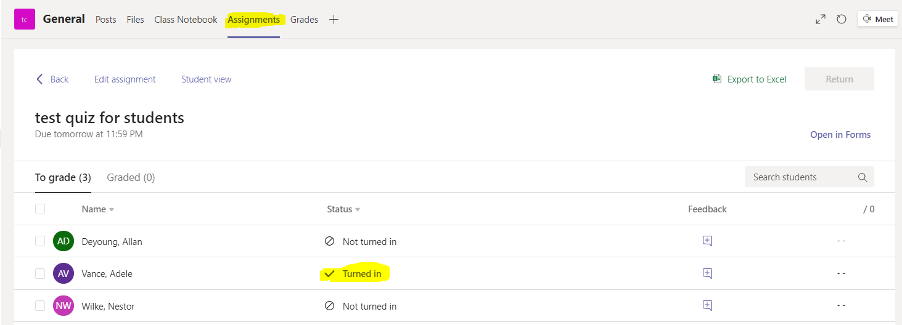Switch to Student view
Viewport: 902px width, 325px height.
point(207,79)
